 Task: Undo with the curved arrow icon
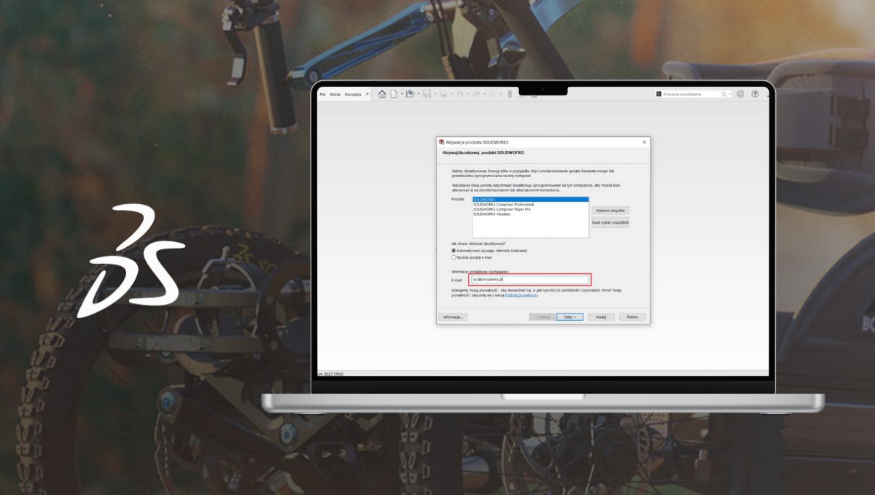point(460,94)
